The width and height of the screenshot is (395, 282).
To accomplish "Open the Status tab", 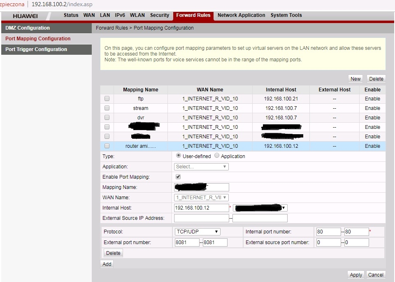I will pyautogui.click(x=71, y=15).
